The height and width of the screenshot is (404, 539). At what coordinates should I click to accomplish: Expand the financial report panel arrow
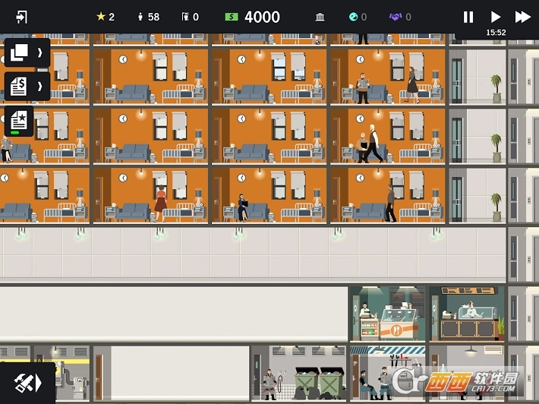click(39, 87)
